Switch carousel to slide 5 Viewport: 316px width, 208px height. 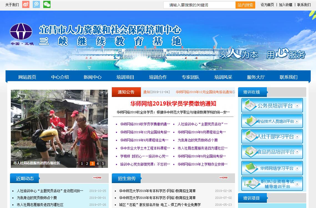pos(103,164)
